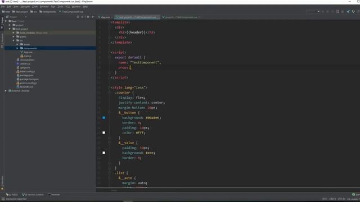Select main.js in project tree
Viewport: 360px width, 202px height.
26,56
